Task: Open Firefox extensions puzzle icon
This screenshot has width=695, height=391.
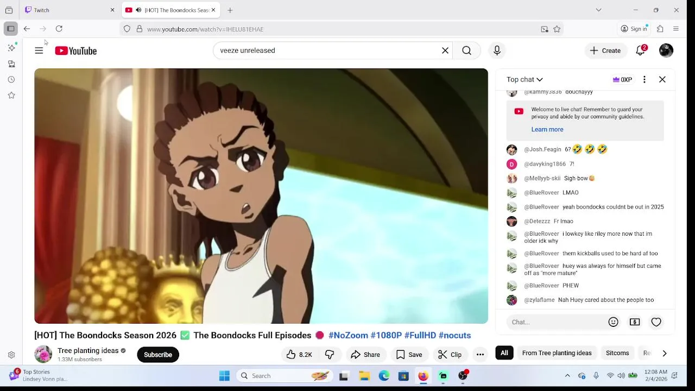Action: pos(660,29)
